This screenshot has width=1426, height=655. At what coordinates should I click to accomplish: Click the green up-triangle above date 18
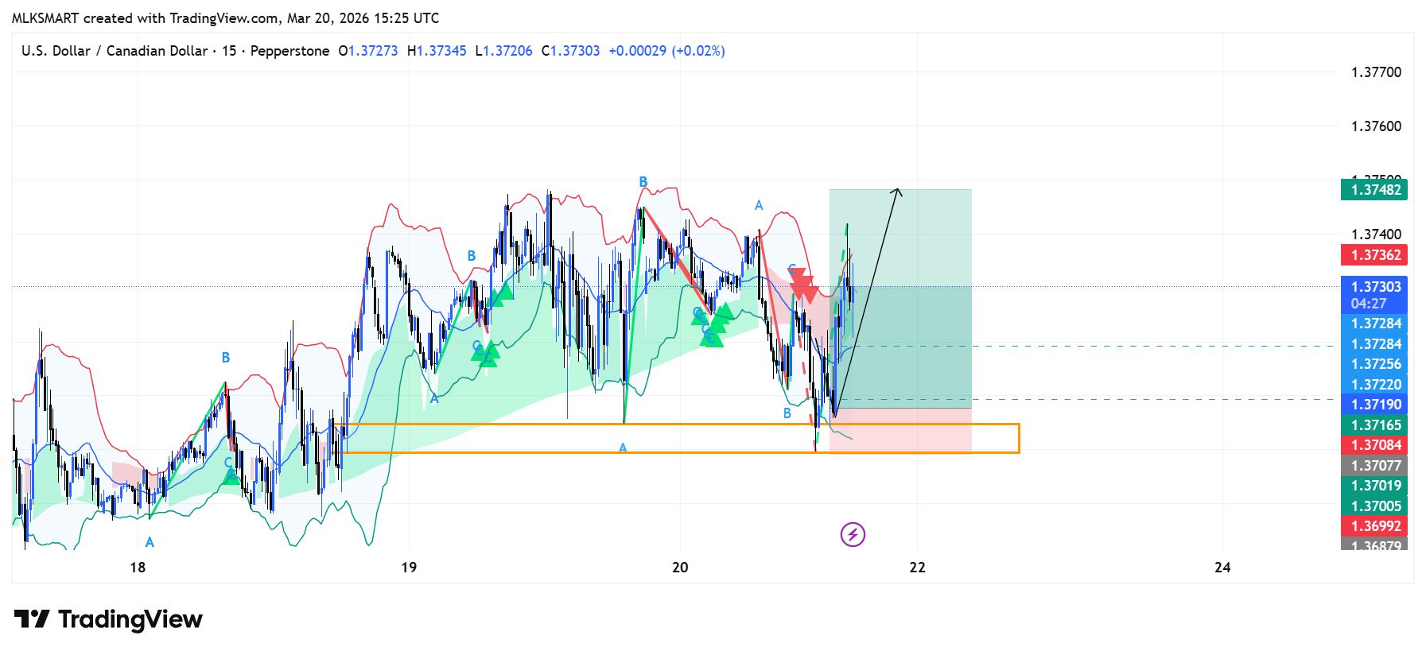click(231, 476)
